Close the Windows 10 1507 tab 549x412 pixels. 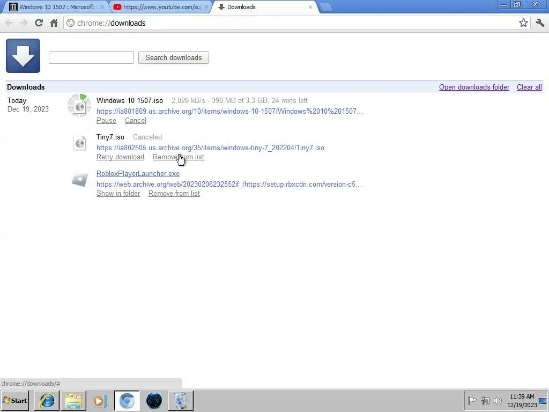point(102,7)
